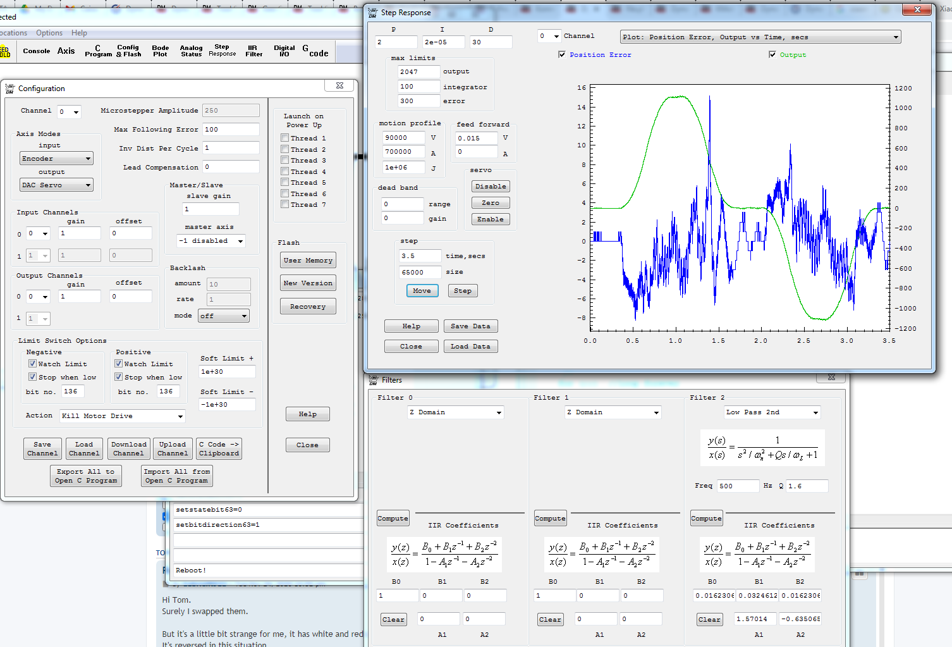Click the Axis toolbar icon

[66, 51]
